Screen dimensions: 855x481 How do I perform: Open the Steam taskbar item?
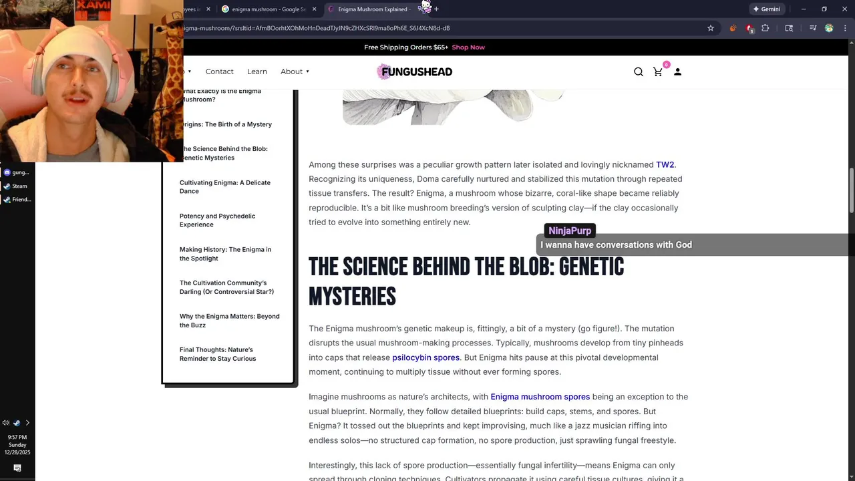point(17,186)
